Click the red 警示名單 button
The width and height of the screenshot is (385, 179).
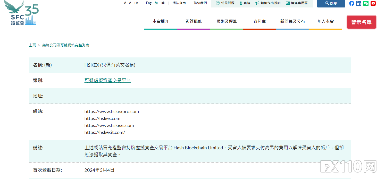coord(361,22)
